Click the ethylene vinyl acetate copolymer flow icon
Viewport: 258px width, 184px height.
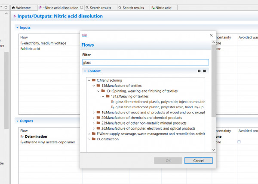(21, 142)
